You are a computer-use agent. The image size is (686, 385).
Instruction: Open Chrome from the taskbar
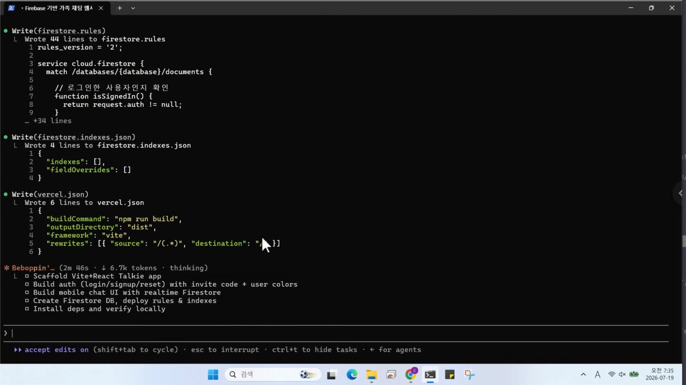point(411,375)
